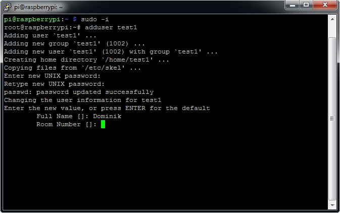Click the scrollbar up arrow
Viewport: 340px width, 213px height.
click(x=332, y=19)
